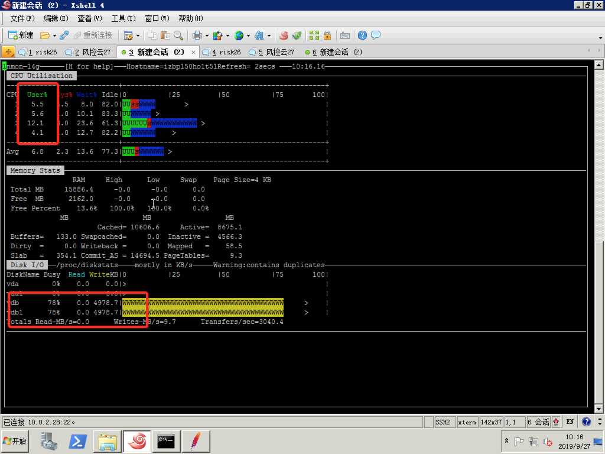Viewport: 605px width, 454px height.
Task: Click the disconnect chain-link icon
Action: [64, 35]
